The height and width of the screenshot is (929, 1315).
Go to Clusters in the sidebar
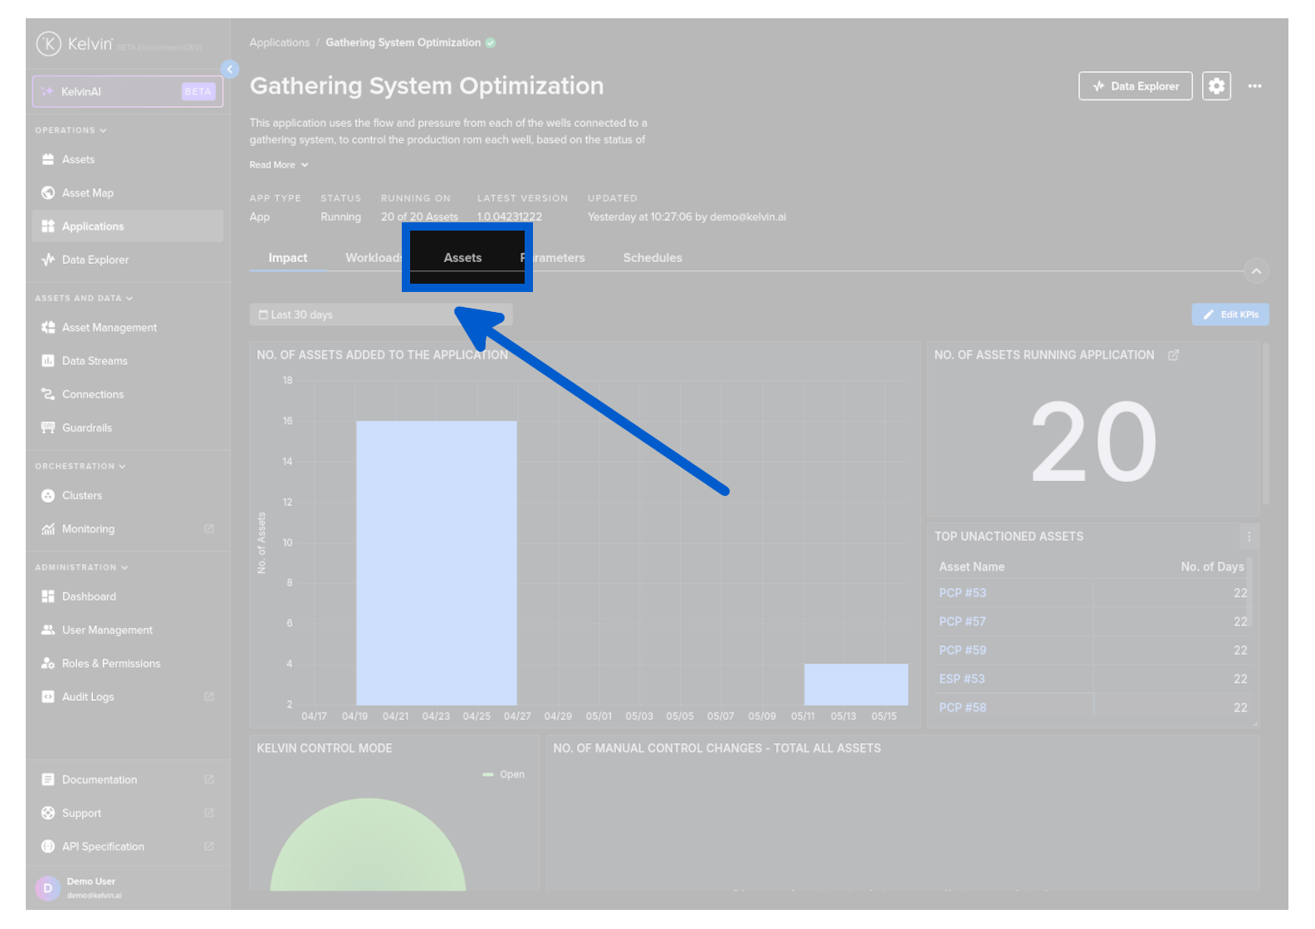[81, 496]
